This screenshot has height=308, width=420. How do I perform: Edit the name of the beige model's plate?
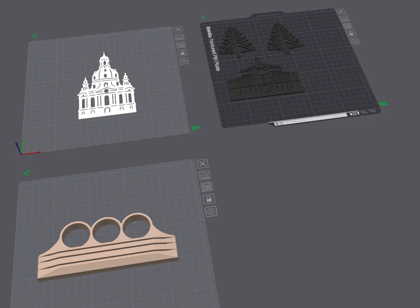[x=26, y=173]
